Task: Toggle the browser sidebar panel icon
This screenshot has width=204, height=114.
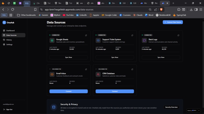Action: (x=196, y=10)
